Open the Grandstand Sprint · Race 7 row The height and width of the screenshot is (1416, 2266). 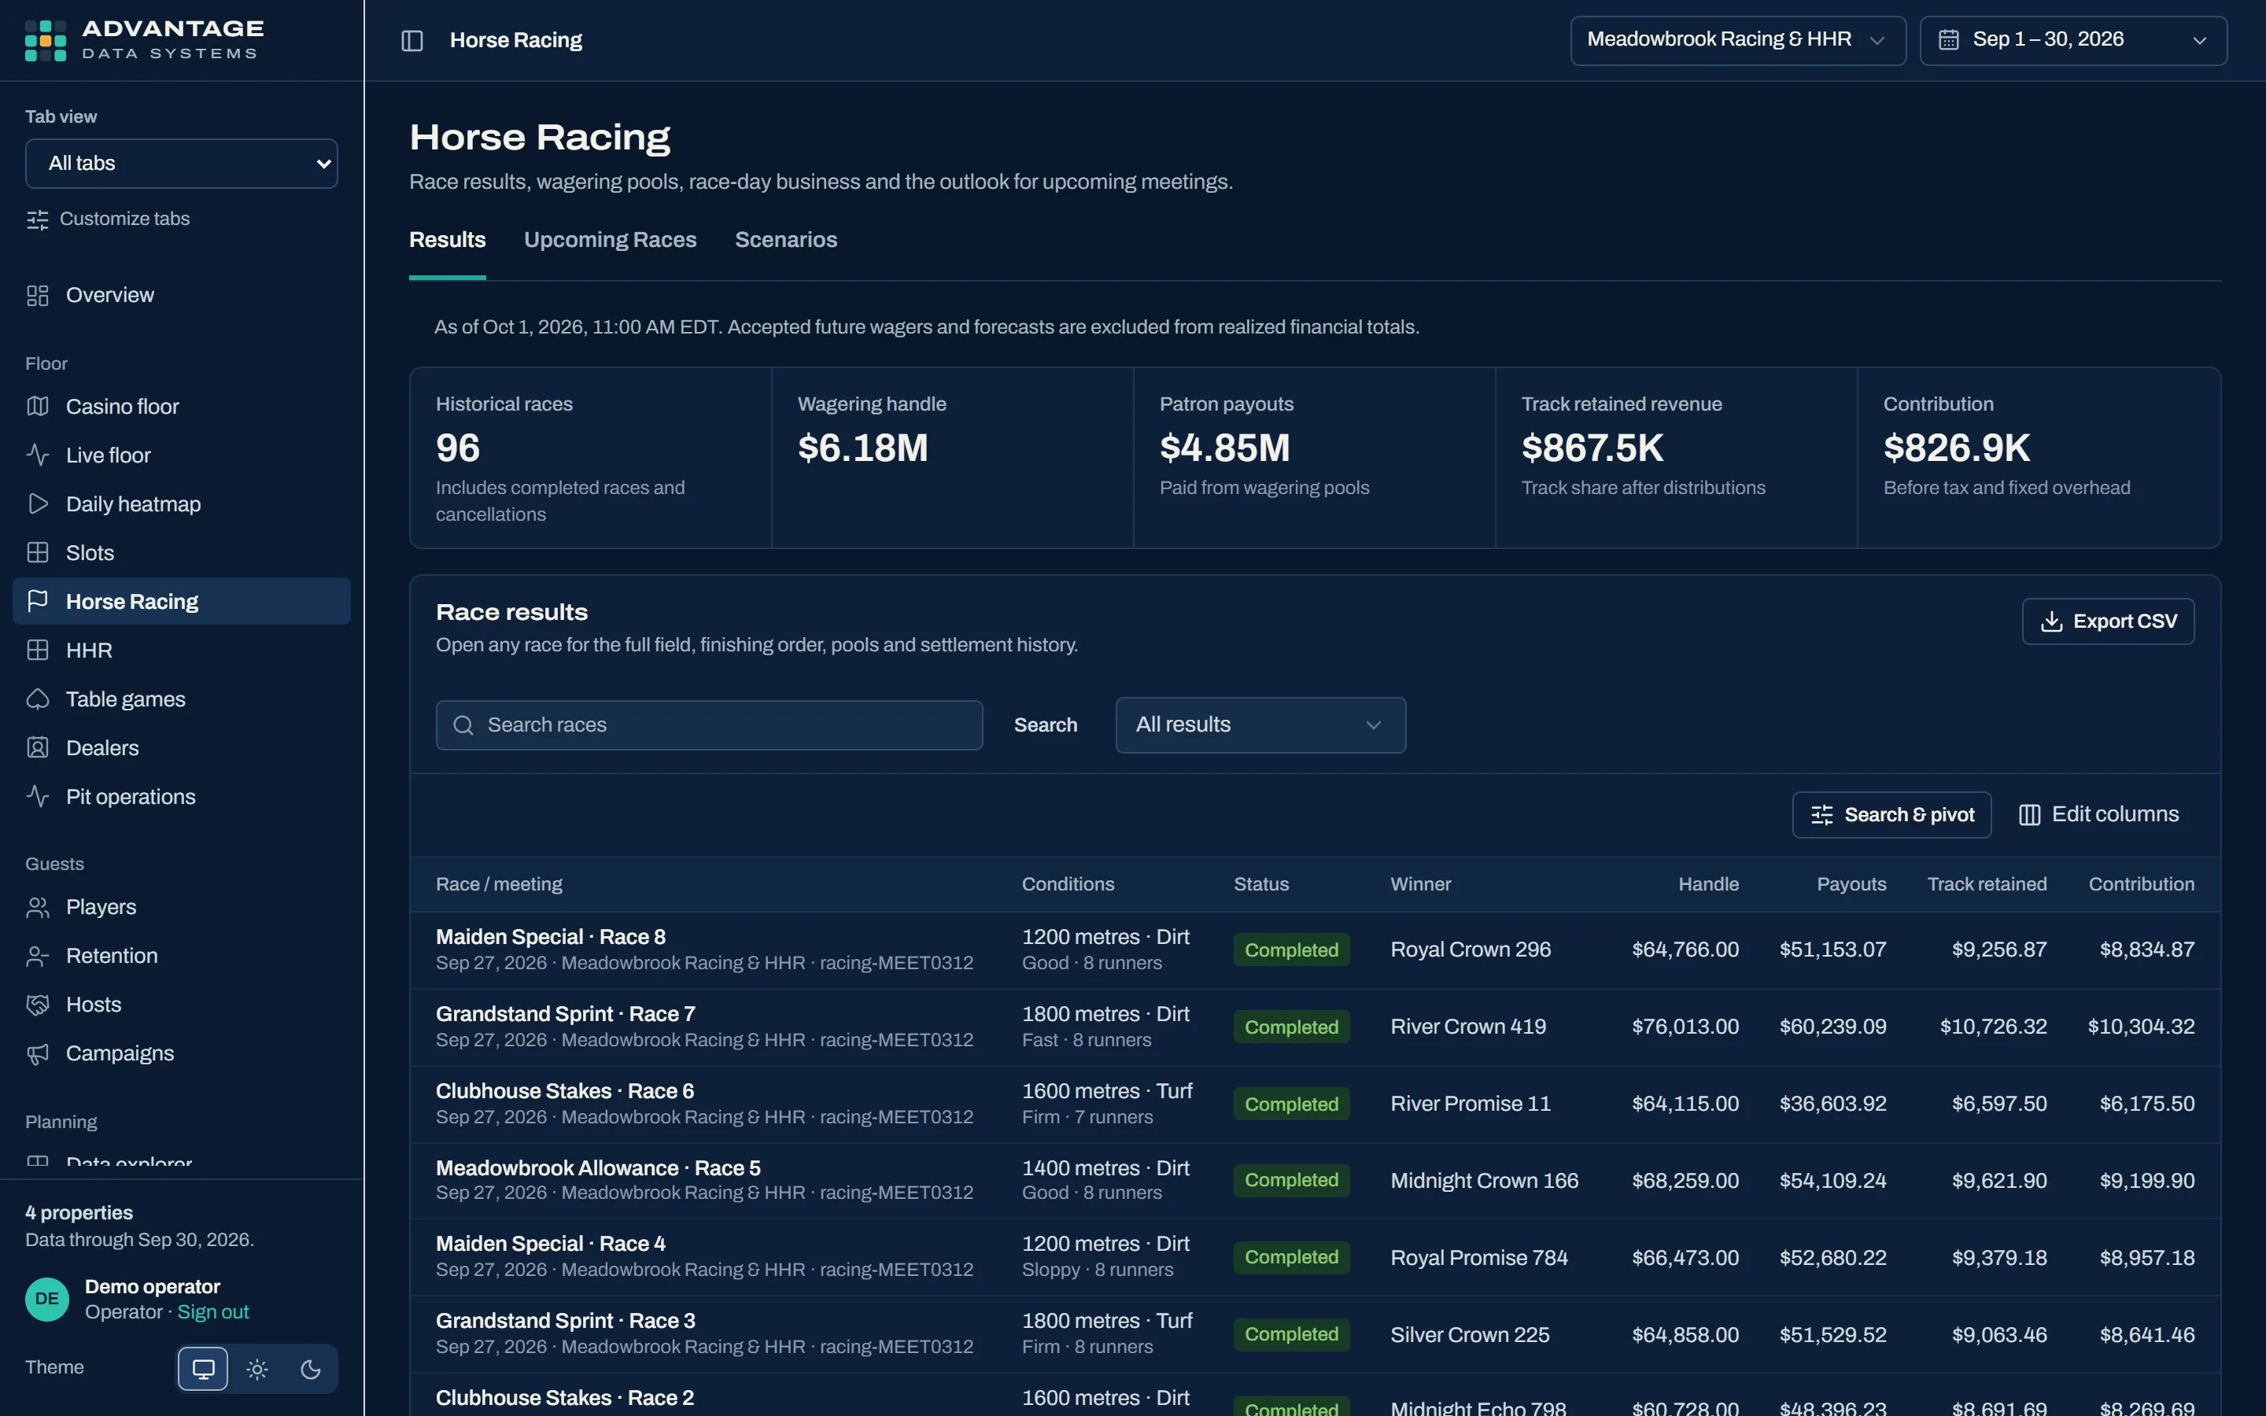[1315, 1027]
